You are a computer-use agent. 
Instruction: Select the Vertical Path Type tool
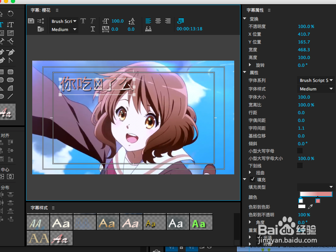point(10,41)
